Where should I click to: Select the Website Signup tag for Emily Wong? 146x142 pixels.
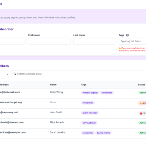pos(90,93)
